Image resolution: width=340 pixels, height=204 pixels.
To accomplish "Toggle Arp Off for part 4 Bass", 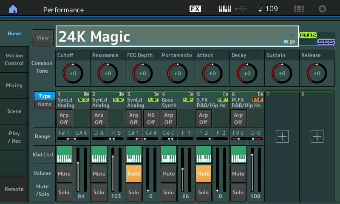I will click(168, 119).
